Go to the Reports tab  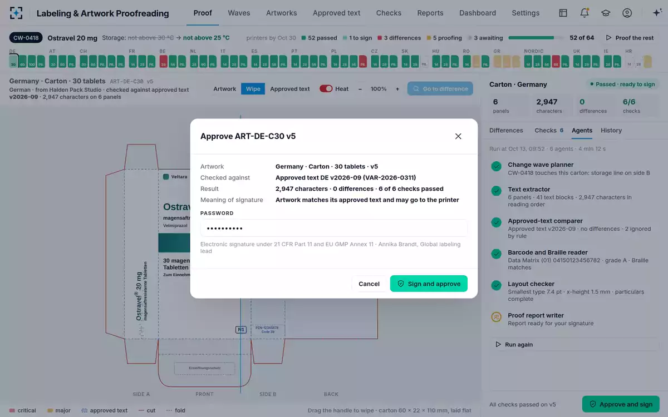[x=430, y=13]
